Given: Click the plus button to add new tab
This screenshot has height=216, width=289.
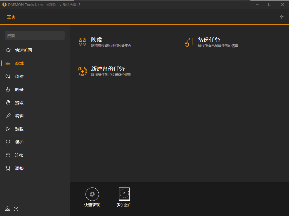Looking at the screenshot, I should 282,17.
